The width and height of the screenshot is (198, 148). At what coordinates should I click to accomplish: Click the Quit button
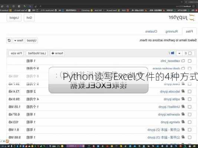coord(29,18)
